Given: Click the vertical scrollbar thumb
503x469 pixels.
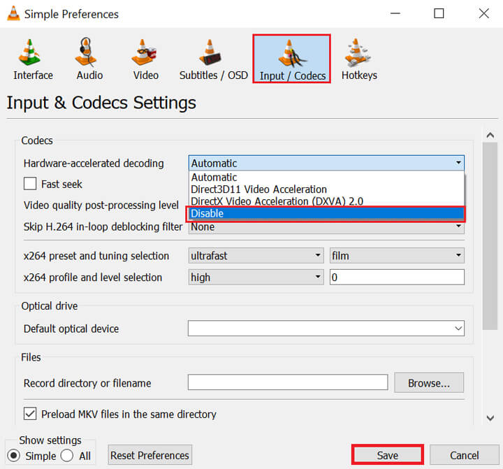Looking at the screenshot, I should pyautogui.click(x=490, y=236).
